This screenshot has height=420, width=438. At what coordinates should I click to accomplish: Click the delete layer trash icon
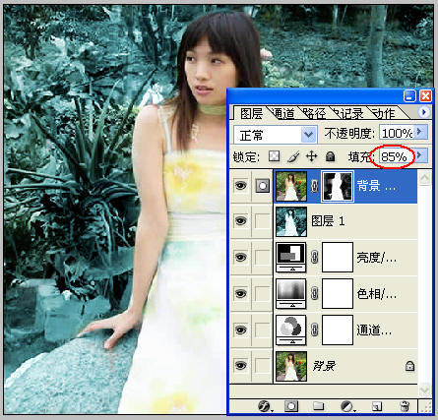tap(405, 406)
